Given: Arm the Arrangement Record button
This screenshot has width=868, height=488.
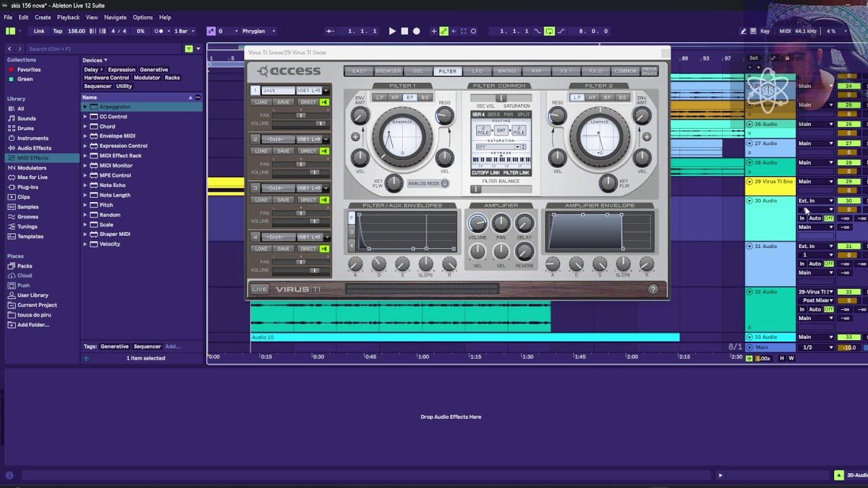Looking at the screenshot, I should (416, 31).
